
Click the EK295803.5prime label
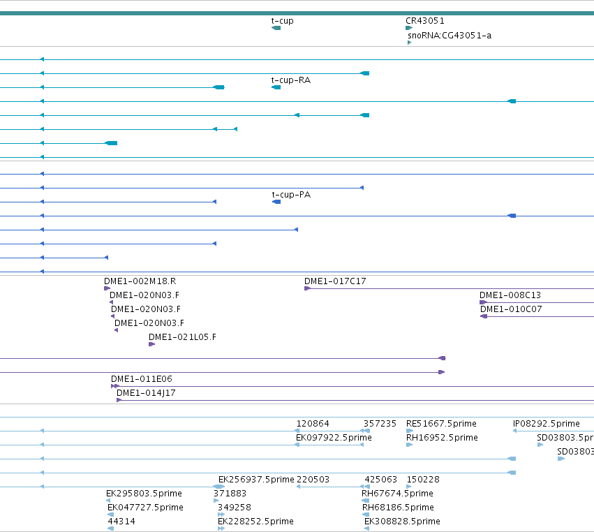[144, 494]
